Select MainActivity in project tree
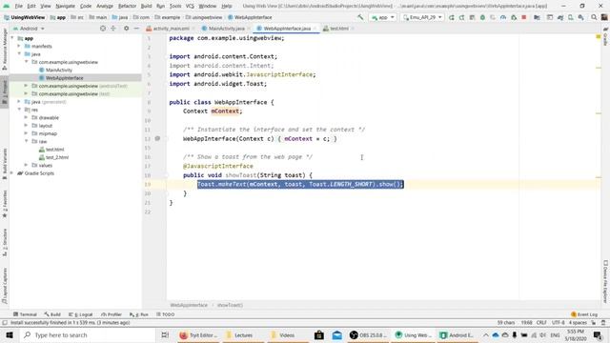 click(59, 70)
